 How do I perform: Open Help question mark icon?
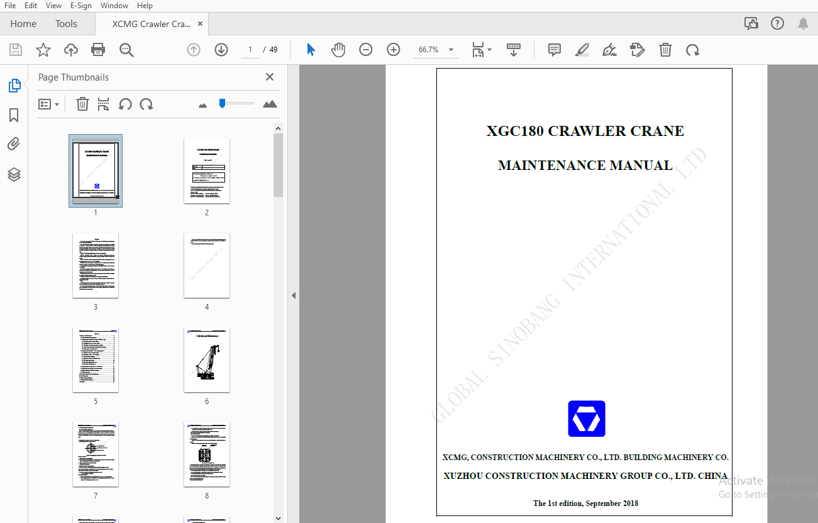[777, 23]
